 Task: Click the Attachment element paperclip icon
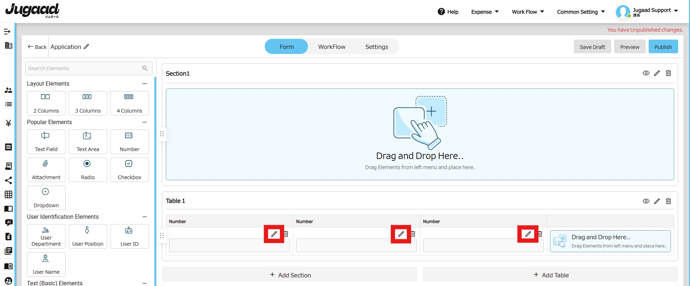(46, 164)
